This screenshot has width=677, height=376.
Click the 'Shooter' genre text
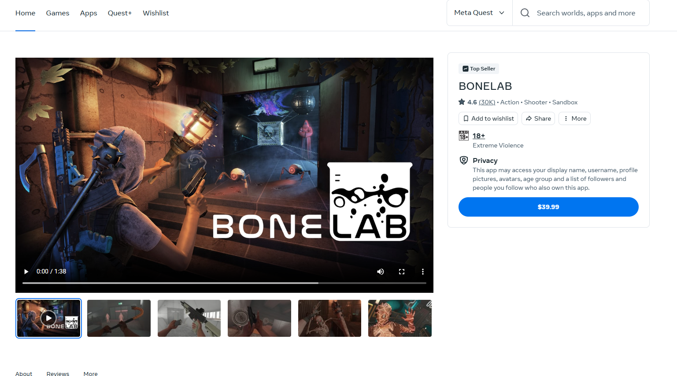(536, 102)
